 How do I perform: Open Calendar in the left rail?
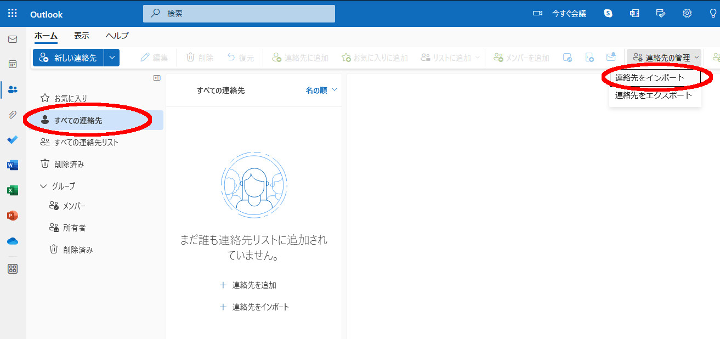[x=13, y=64]
